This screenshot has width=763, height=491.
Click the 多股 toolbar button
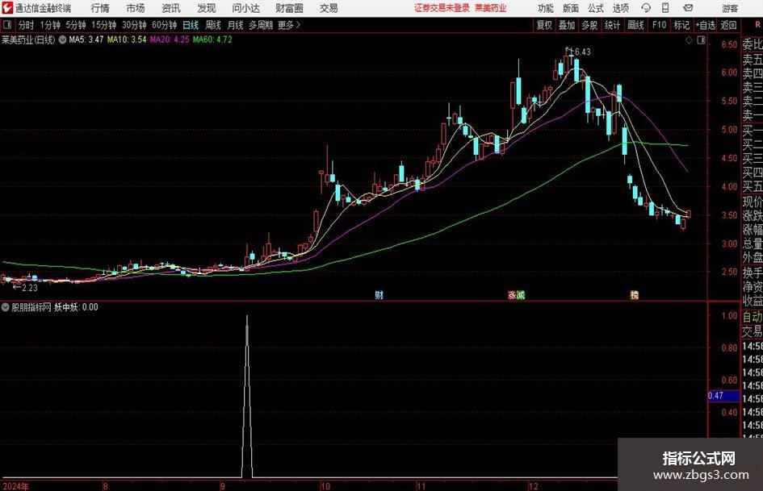pyautogui.click(x=589, y=25)
